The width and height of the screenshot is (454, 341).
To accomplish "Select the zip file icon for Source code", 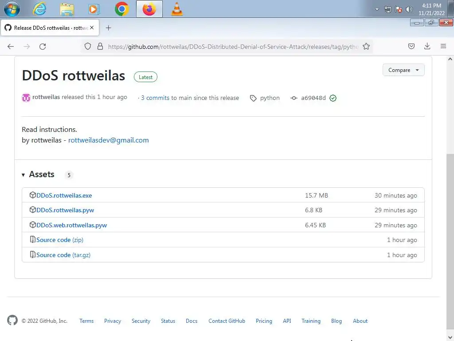I will 33,239.
